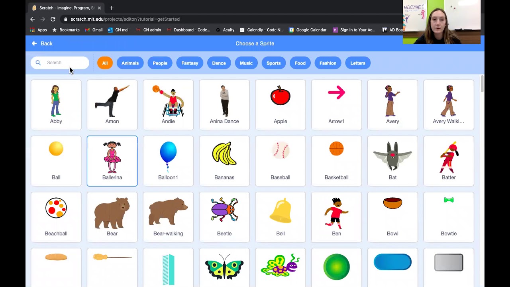
Task: Choose the Abby sprite
Action: [x=56, y=105]
